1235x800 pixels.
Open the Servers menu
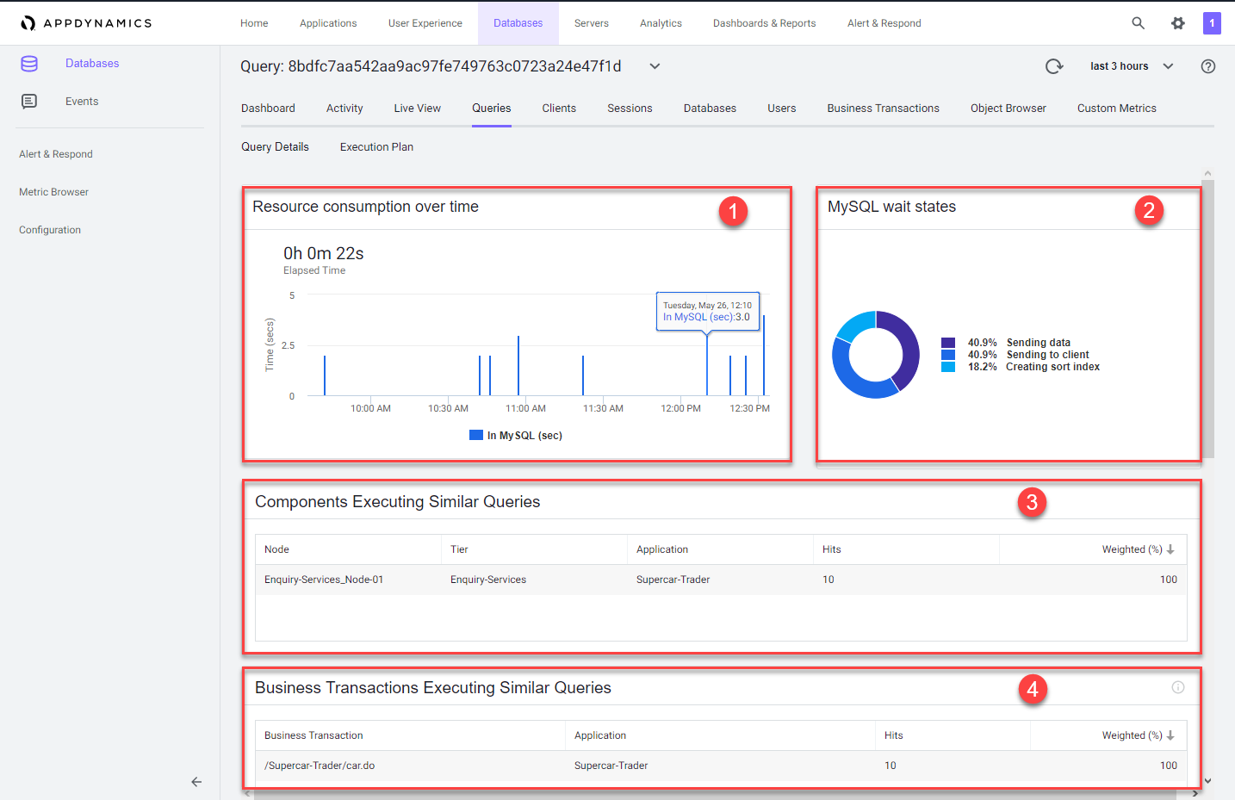[592, 23]
